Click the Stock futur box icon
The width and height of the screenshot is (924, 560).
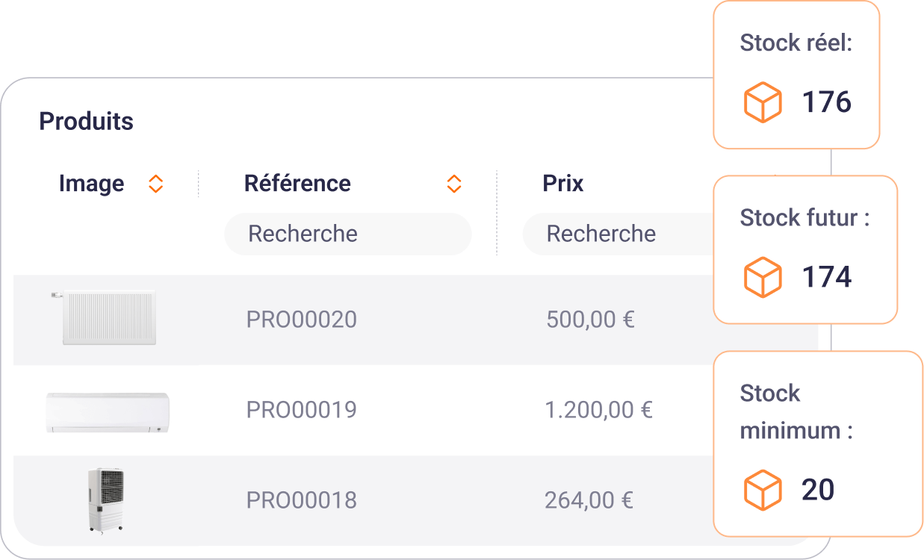coord(763,278)
